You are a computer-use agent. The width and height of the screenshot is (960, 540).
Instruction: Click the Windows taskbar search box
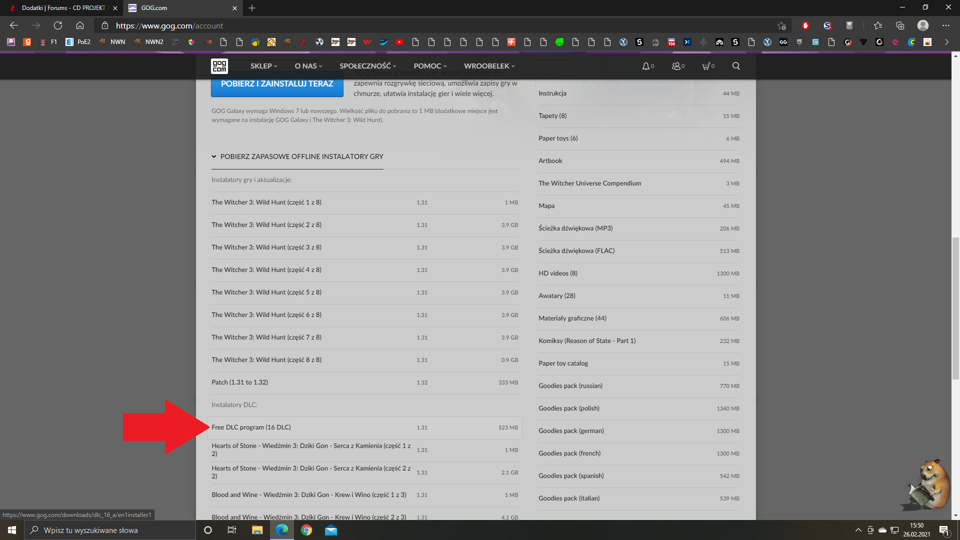point(110,530)
